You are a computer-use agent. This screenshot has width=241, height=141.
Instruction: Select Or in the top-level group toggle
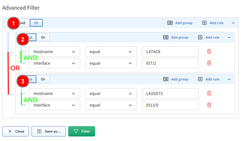[36, 23]
